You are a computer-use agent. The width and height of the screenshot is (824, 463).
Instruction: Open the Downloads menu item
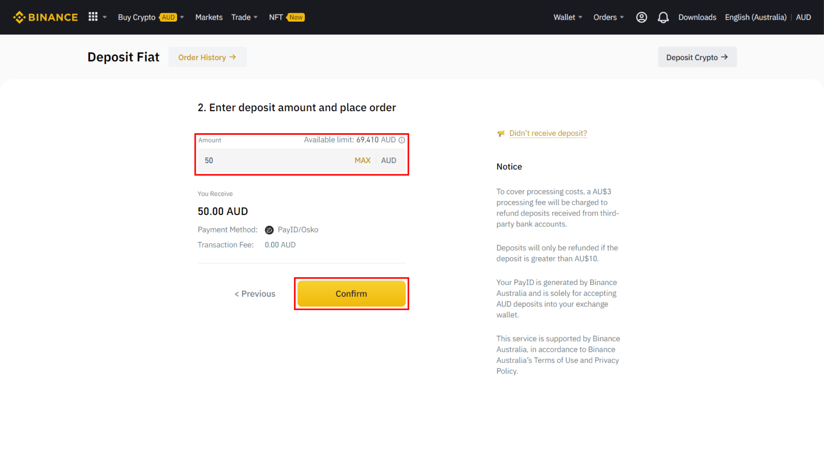(x=697, y=17)
